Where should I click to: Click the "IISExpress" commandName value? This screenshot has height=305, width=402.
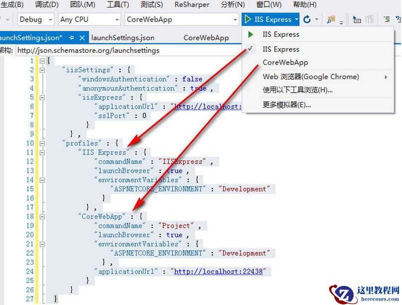(182, 161)
